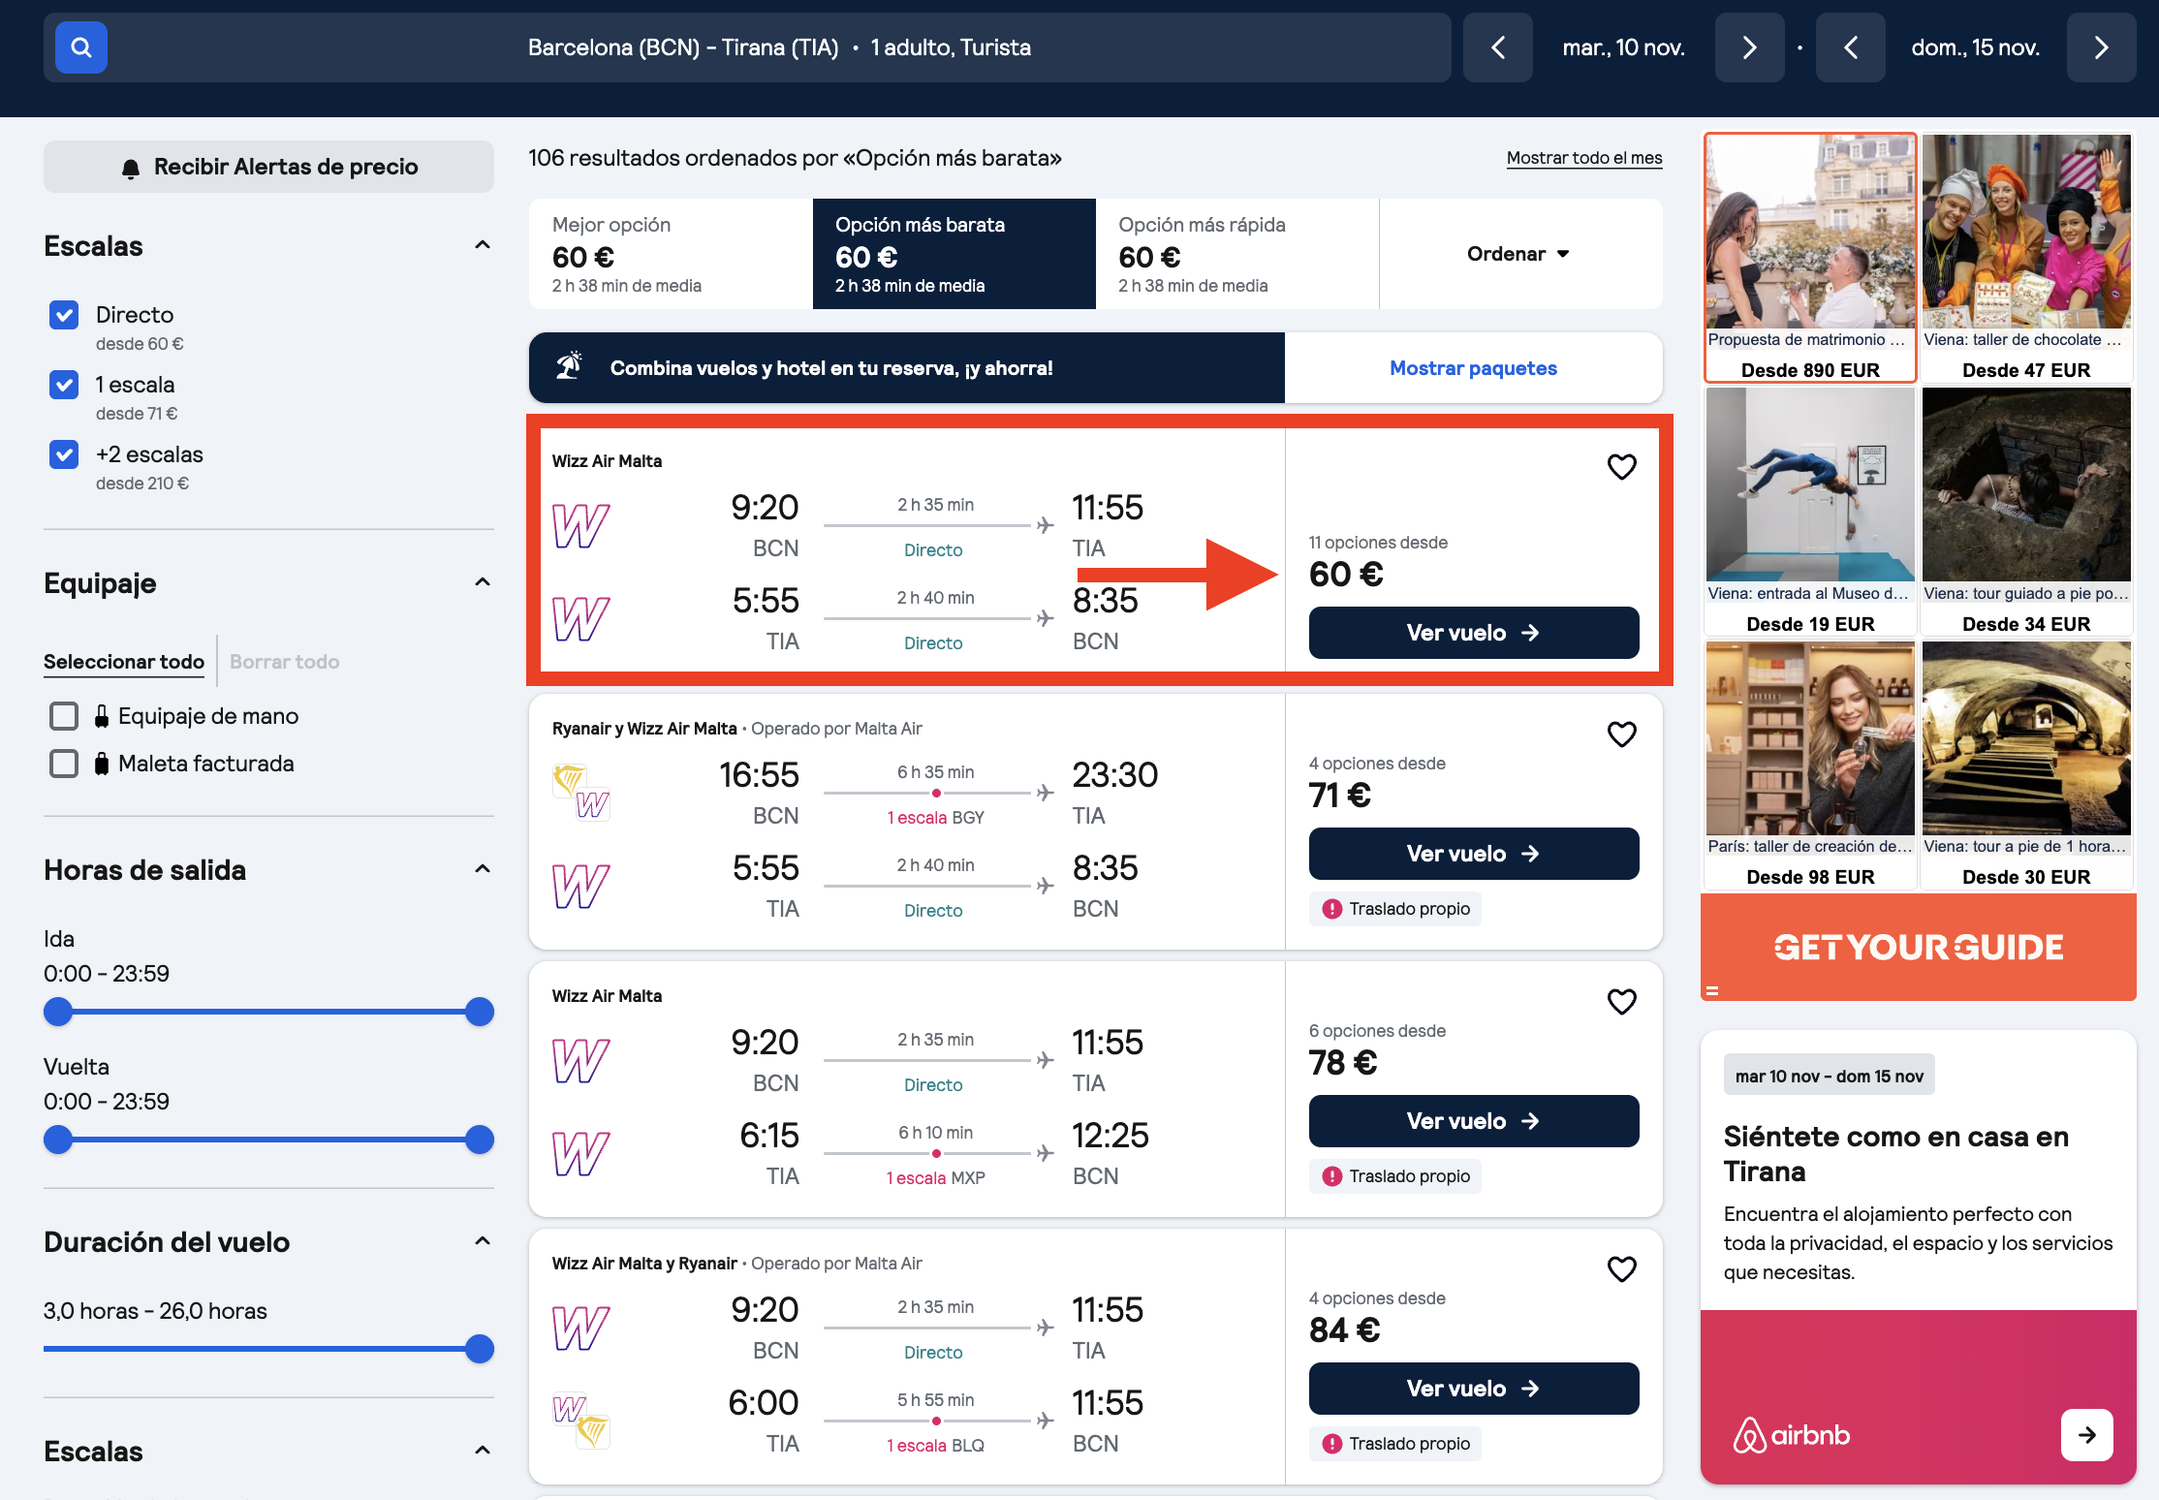Select the Mejor opción tab
2159x1500 pixels.
[x=671, y=254]
